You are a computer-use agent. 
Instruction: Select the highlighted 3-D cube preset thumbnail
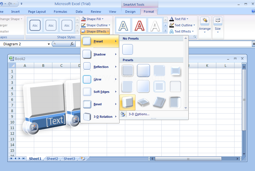127,102
